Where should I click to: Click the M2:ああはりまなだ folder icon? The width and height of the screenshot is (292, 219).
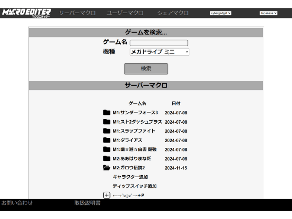(107, 159)
